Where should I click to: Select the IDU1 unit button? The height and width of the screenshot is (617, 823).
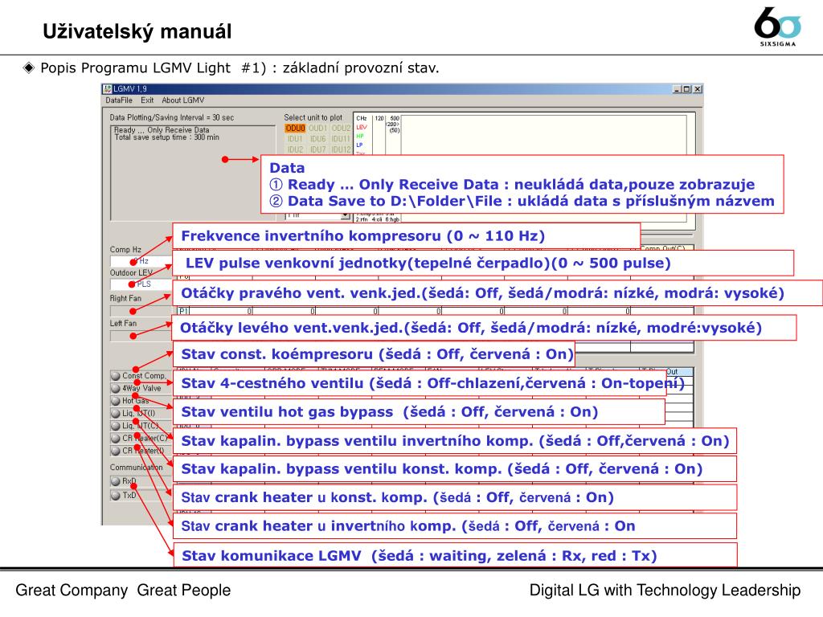[295, 139]
